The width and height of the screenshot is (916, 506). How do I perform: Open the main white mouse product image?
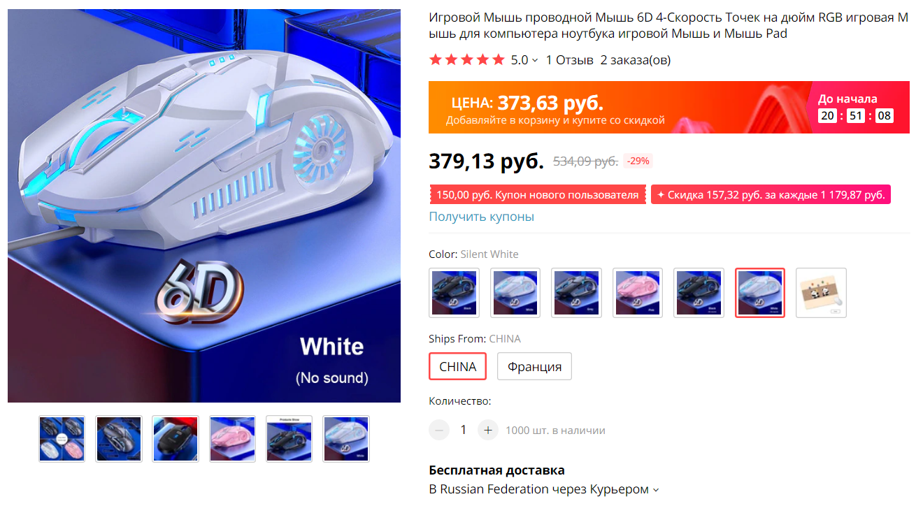click(x=204, y=205)
